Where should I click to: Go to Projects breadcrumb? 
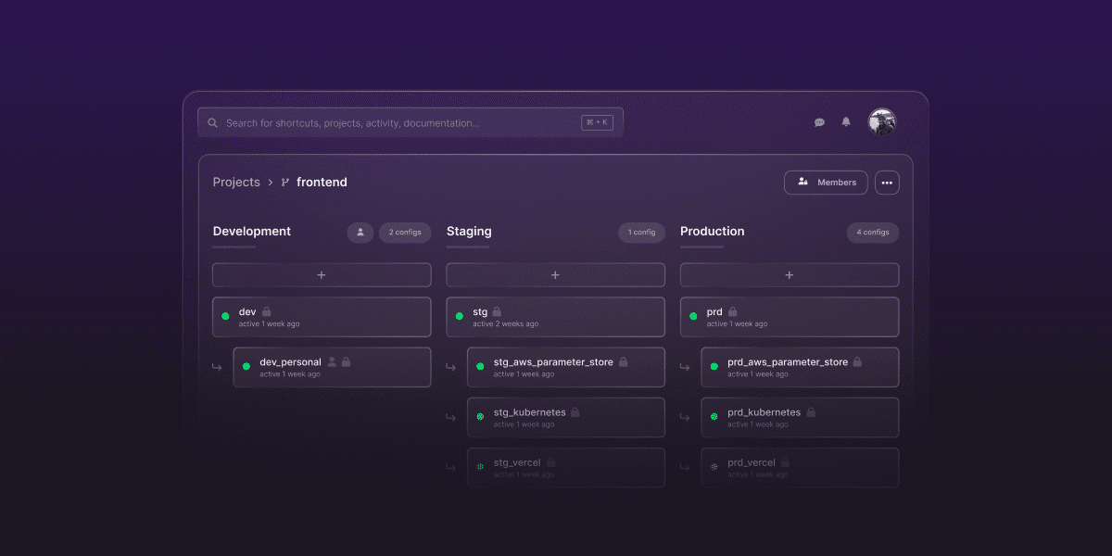[236, 183]
